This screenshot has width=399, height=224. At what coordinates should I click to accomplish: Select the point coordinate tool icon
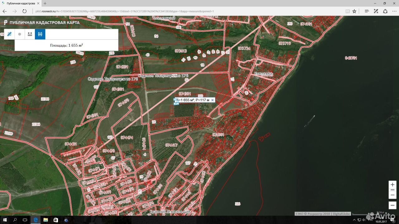20,34
